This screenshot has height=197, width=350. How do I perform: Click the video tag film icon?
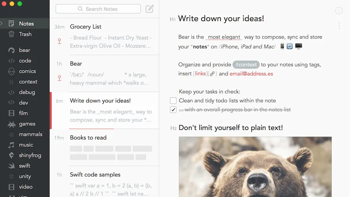(11, 187)
